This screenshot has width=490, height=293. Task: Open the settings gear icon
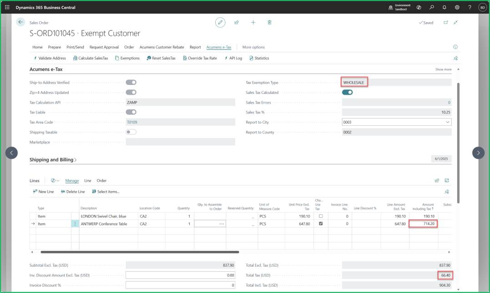(x=457, y=7)
